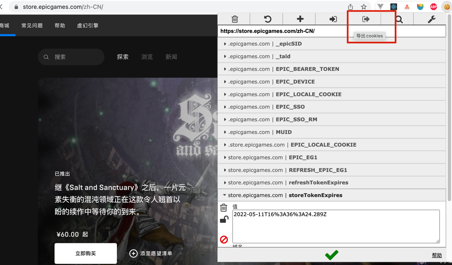Viewport: 452px width, 265px height.
Task: Expand the REFRESH_EPIC_EG1 cookie row
Action: (331, 170)
